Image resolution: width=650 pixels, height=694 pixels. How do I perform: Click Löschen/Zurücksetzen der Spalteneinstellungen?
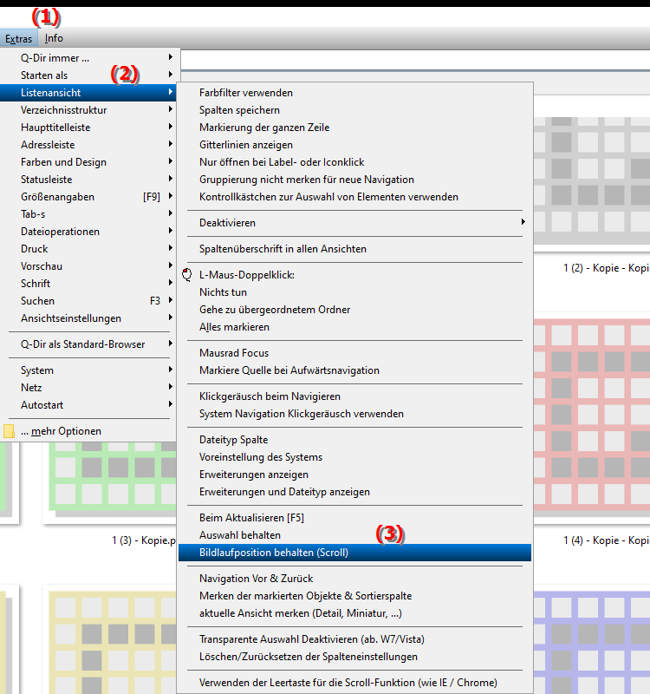(308, 657)
